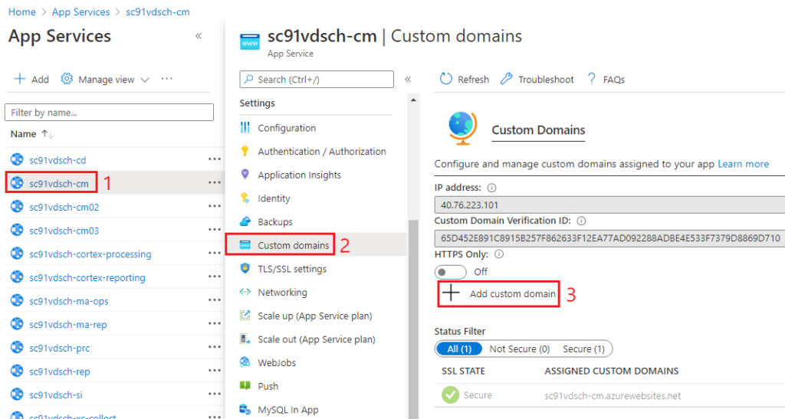Click info icon beside Custom Domain Verification ID
This screenshot has width=785, height=419.
(581, 221)
